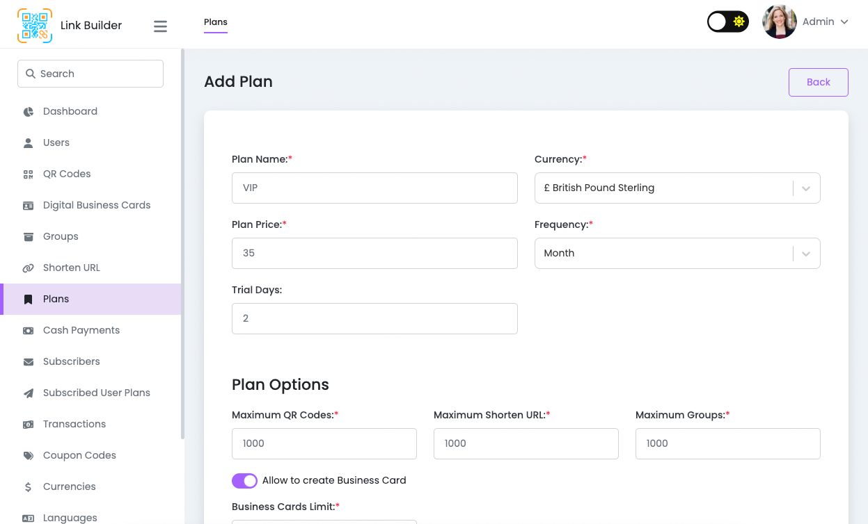Viewport: 868px width, 524px height.
Task: Click the sidebar vertical scrollbar
Action: (182, 243)
